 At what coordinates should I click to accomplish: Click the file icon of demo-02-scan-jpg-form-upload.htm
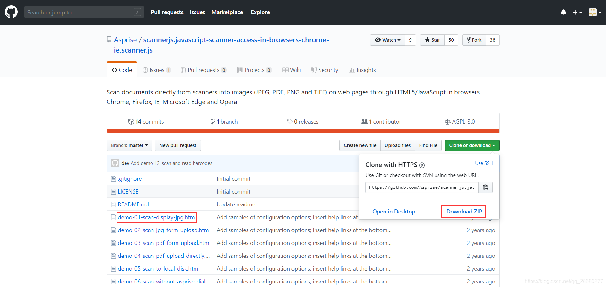113,230
